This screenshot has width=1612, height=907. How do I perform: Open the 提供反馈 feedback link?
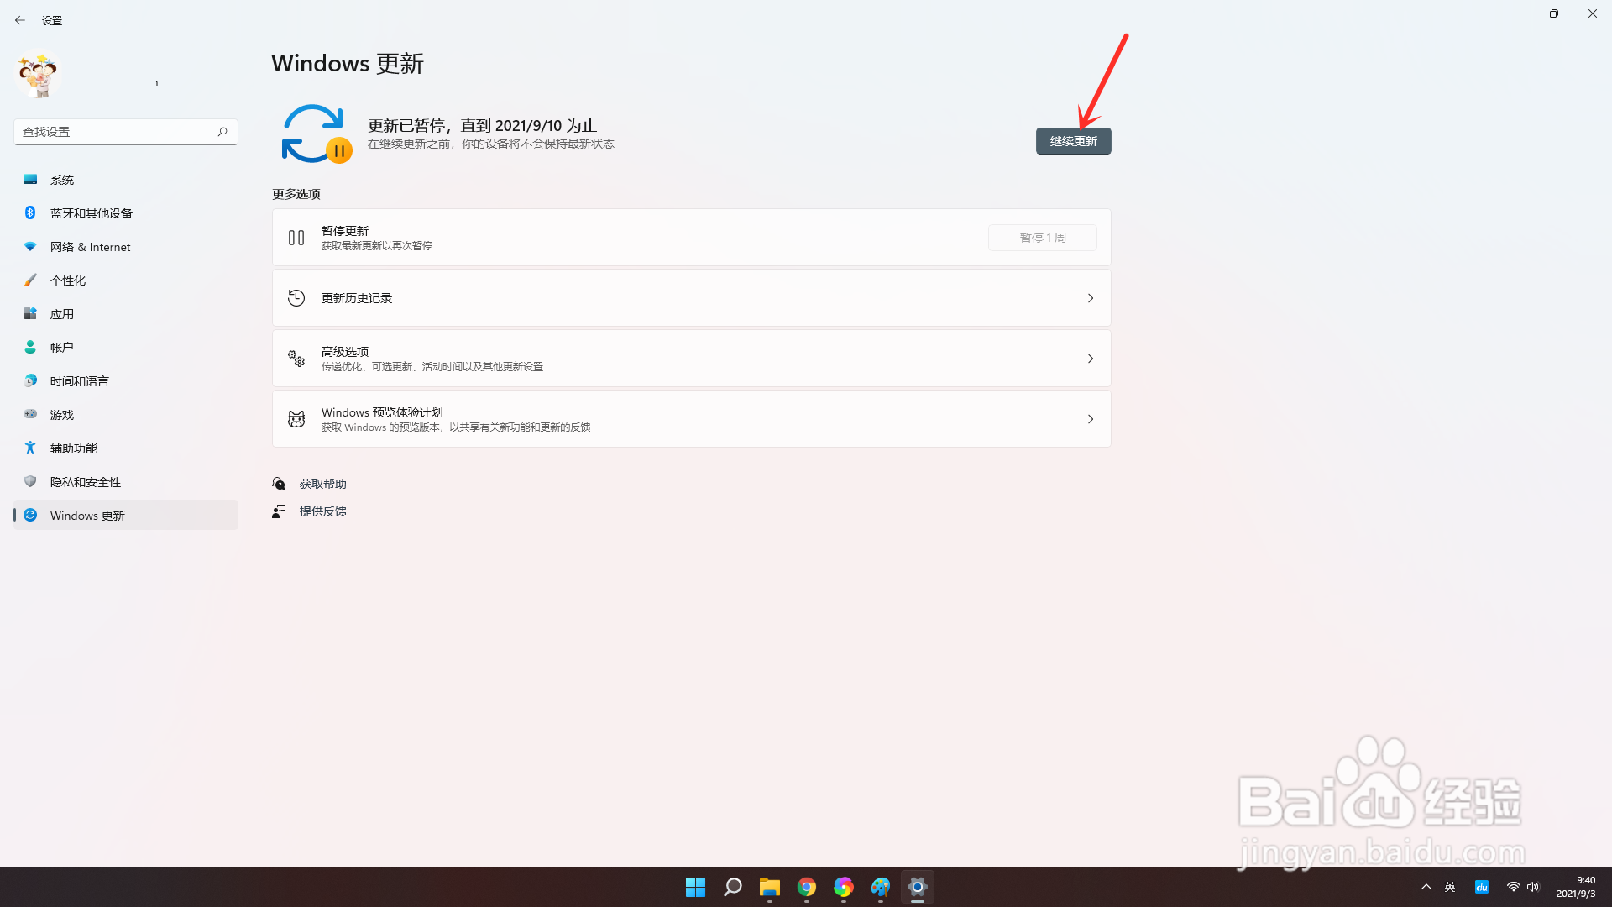coord(322,511)
